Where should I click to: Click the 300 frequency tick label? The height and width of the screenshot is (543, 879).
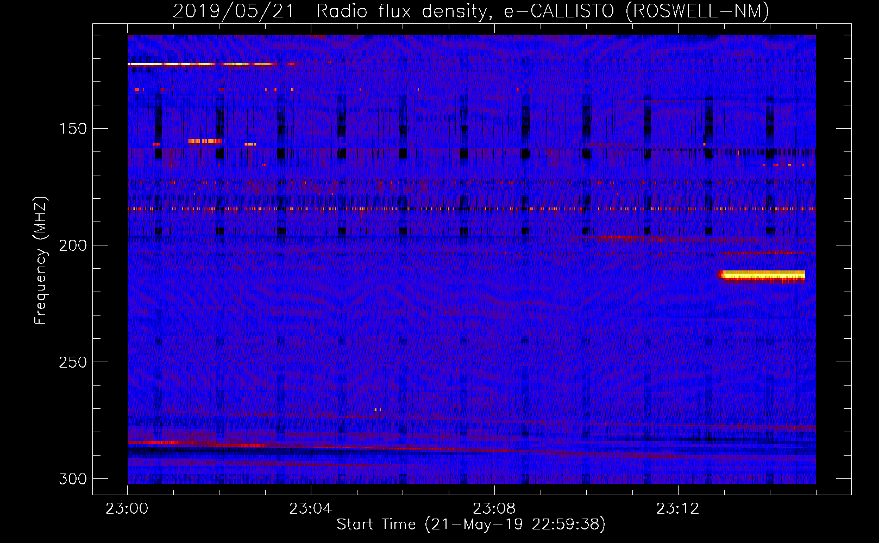click(73, 479)
